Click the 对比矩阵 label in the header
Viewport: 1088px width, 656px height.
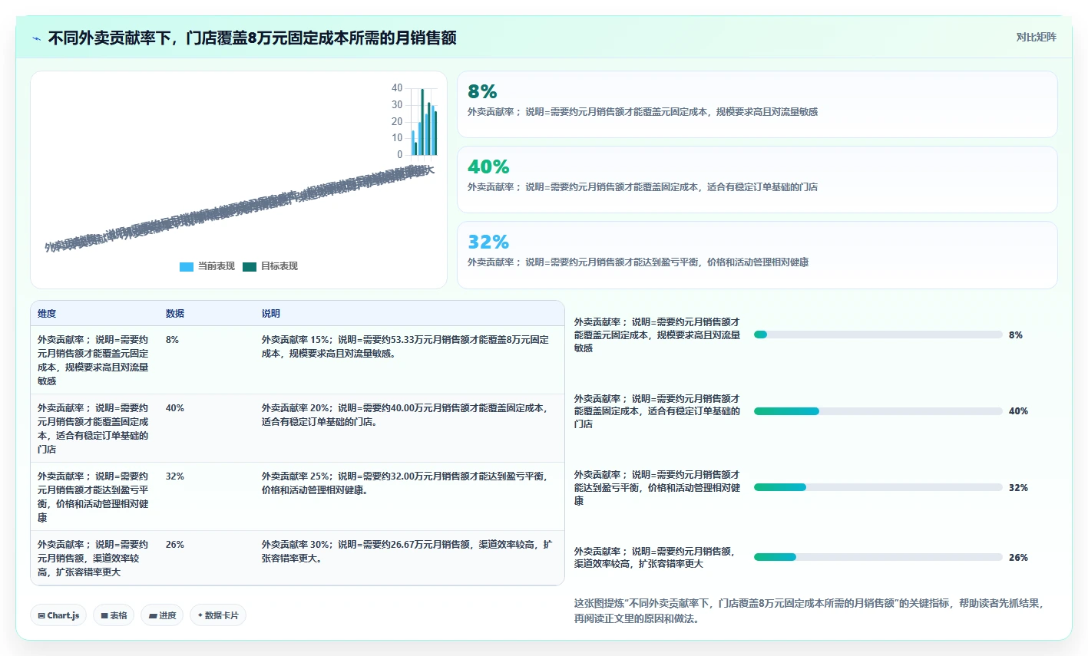tap(1036, 37)
